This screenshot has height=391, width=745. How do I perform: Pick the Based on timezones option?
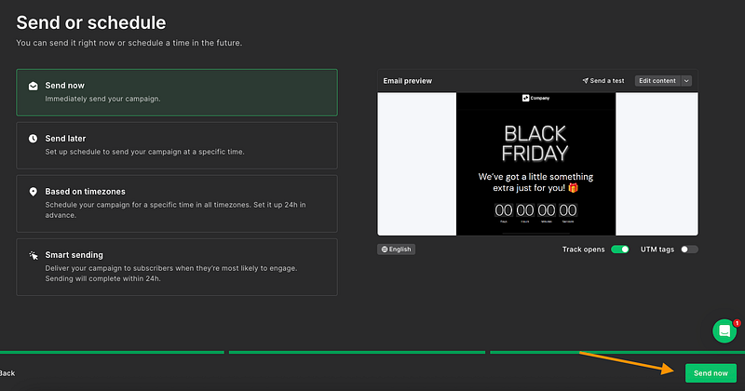pyautogui.click(x=177, y=203)
